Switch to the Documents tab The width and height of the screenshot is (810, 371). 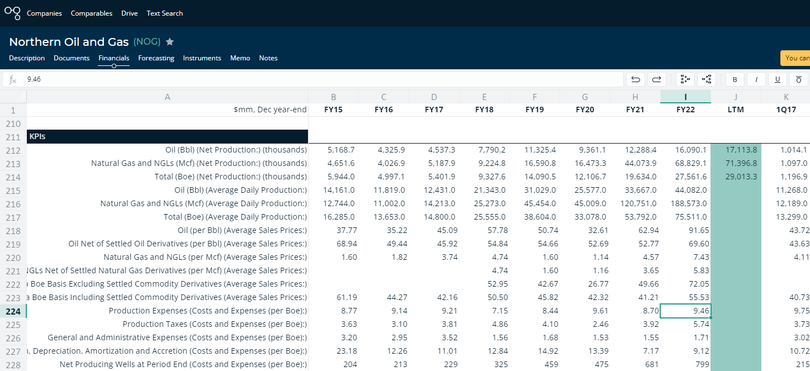pos(72,58)
